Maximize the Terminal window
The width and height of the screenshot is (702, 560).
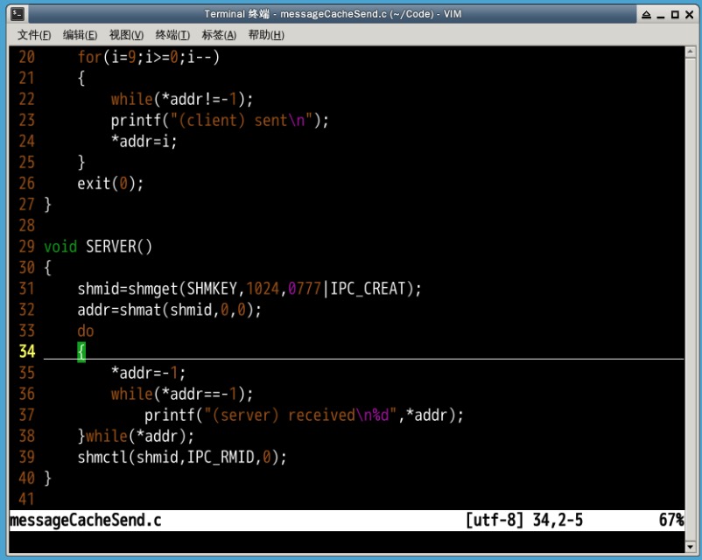674,15
